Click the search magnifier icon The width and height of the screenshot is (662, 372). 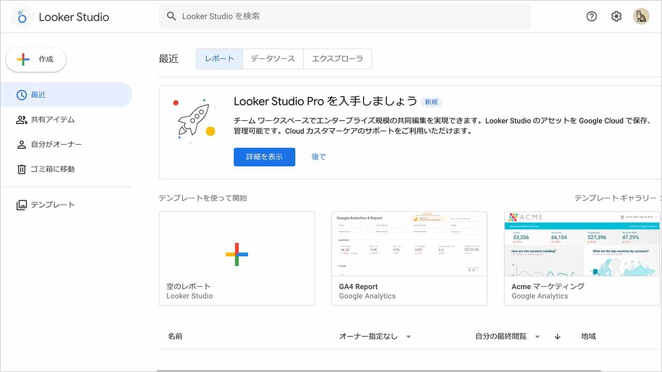[172, 17]
